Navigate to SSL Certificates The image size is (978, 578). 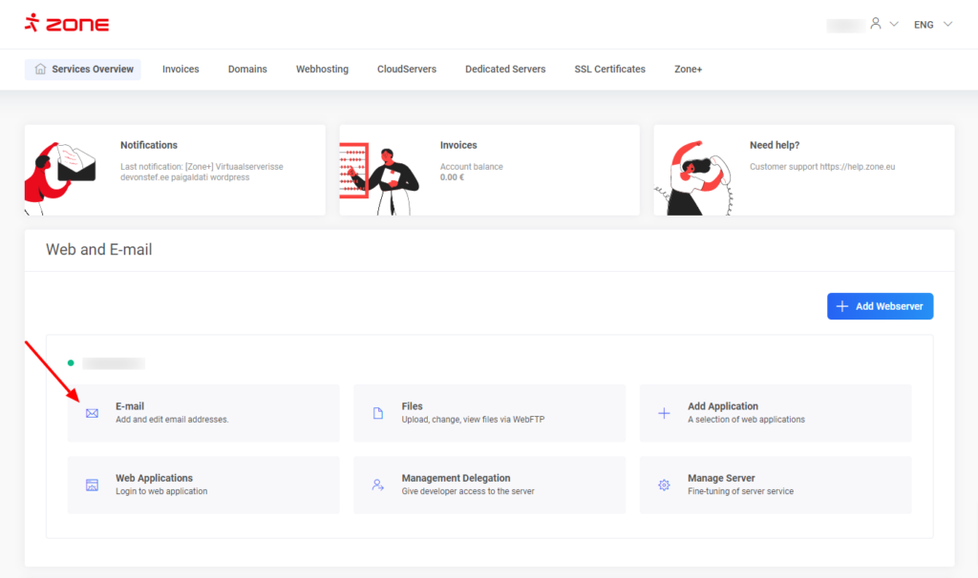pyautogui.click(x=609, y=70)
